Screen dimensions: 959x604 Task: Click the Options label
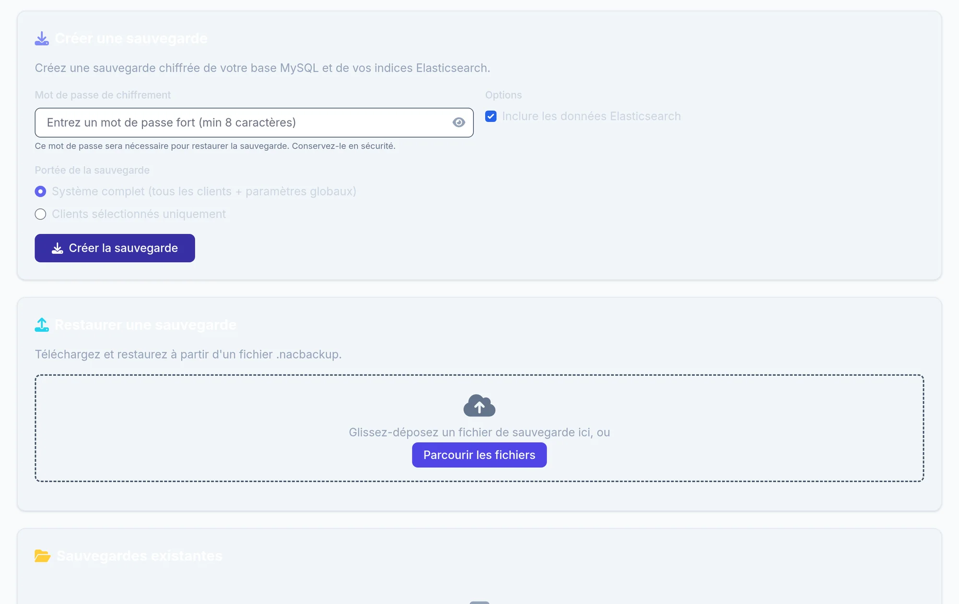(x=503, y=95)
